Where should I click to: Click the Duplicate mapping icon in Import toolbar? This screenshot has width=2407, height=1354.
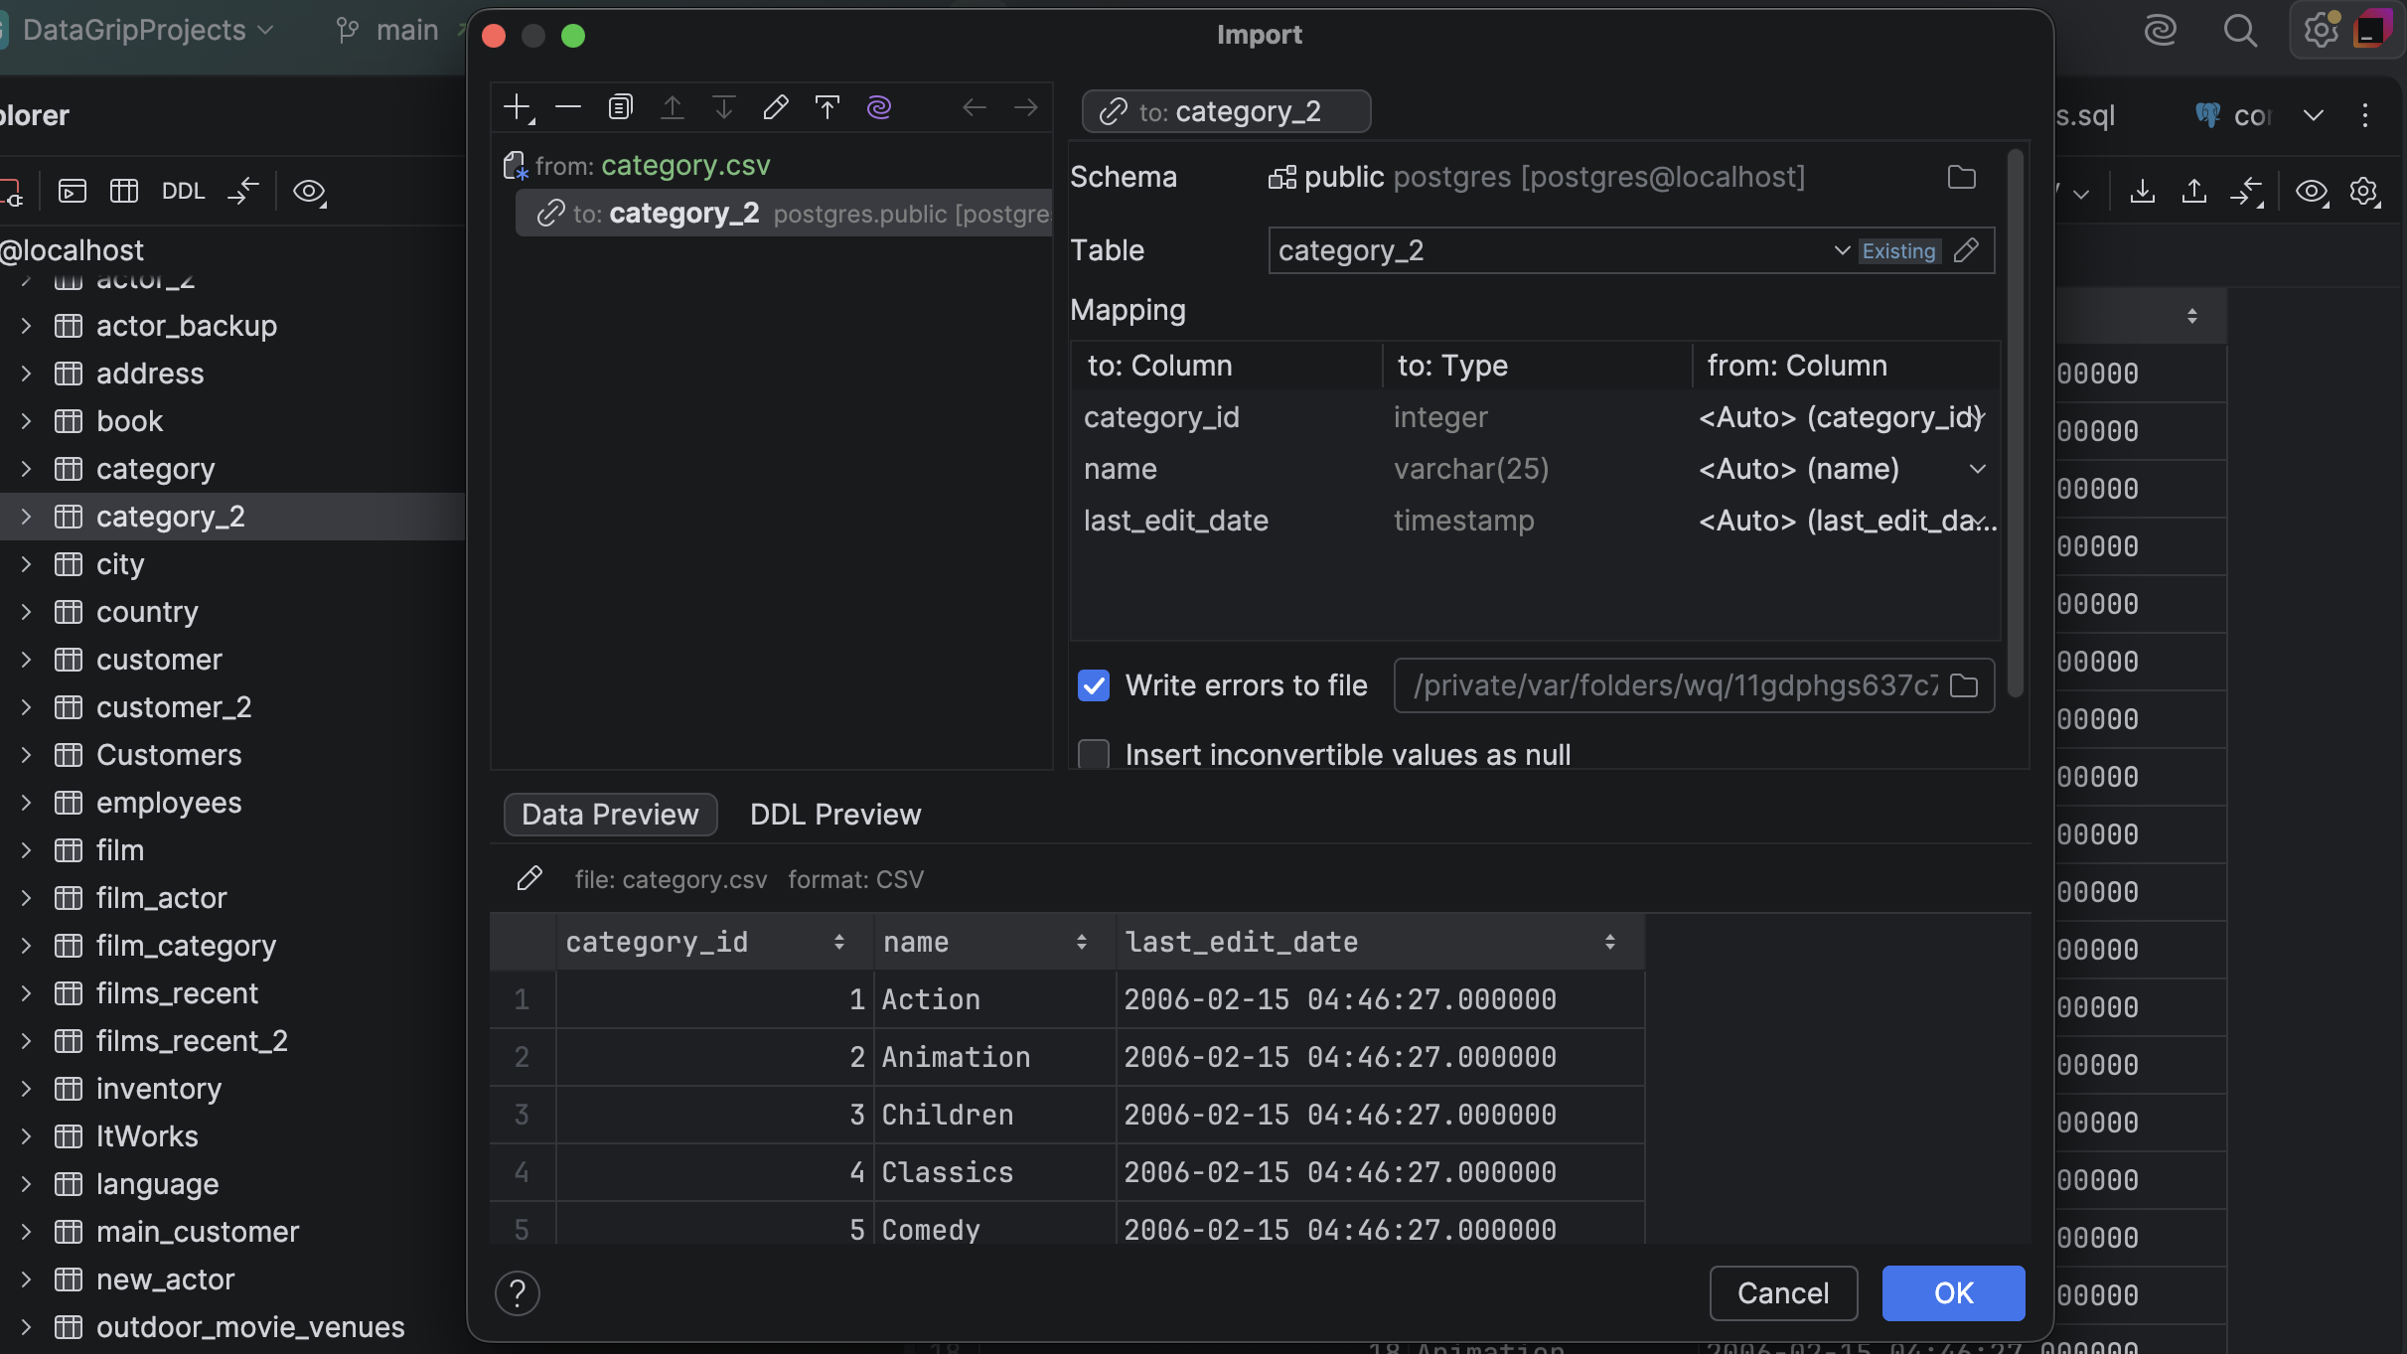click(621, 107)
